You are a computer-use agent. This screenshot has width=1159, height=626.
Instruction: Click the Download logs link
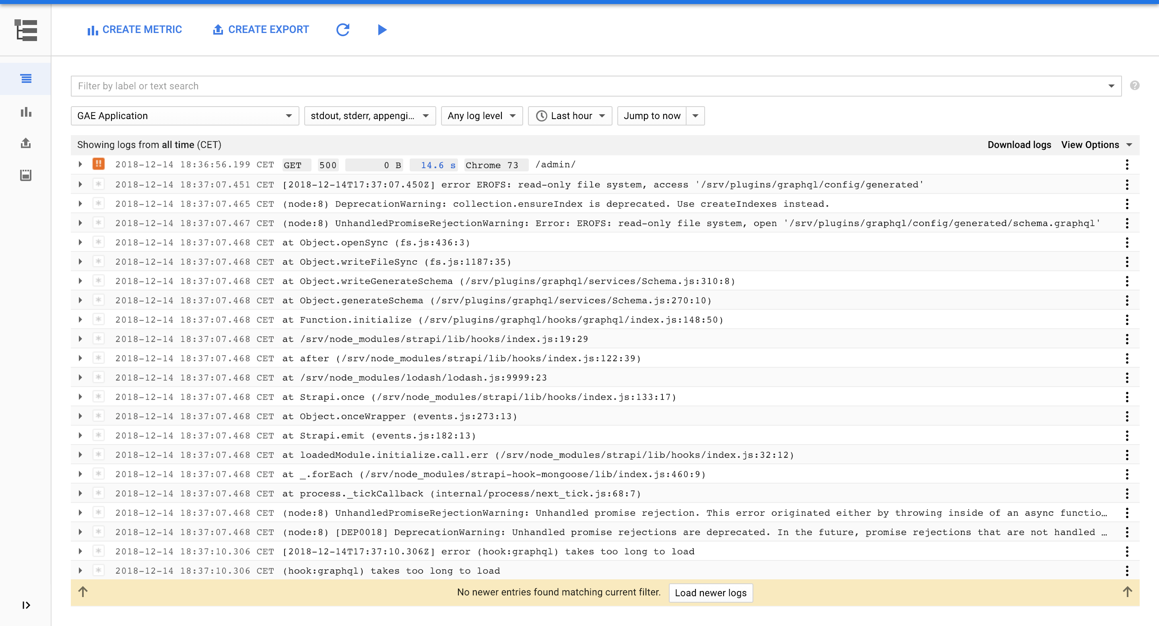tap(1019, 144)
